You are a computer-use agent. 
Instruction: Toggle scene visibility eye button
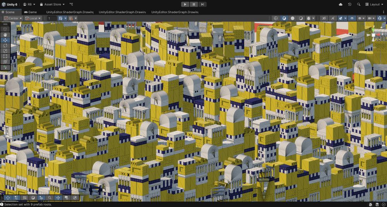pyautogui.click(x=352, y=18)
